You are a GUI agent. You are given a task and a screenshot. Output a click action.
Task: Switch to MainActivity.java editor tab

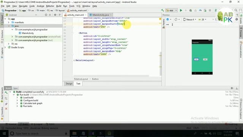point(100,15)
